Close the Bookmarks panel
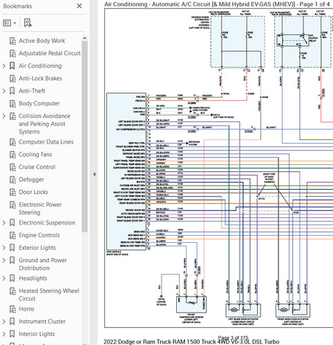The width and height of the screenshot is (333, 345). tap(79, 6)
